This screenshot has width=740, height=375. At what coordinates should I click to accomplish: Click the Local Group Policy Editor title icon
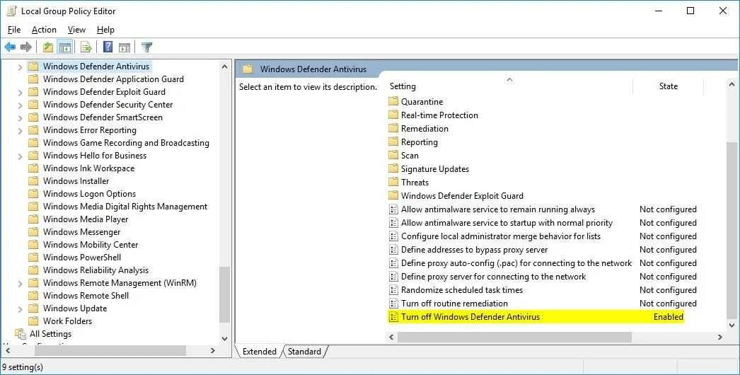(x=11, y=11)
